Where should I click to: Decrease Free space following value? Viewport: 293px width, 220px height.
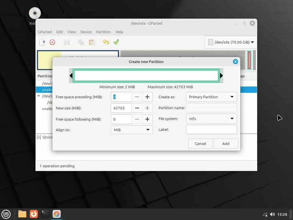(x=137, y=119)
